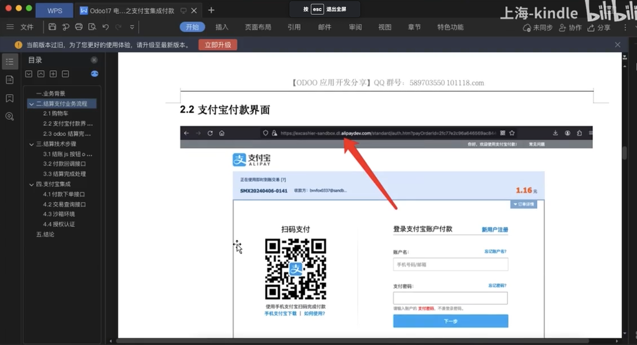
Task: Go to outline item 4.2 交易查询接口
Action: pos(64,204)
